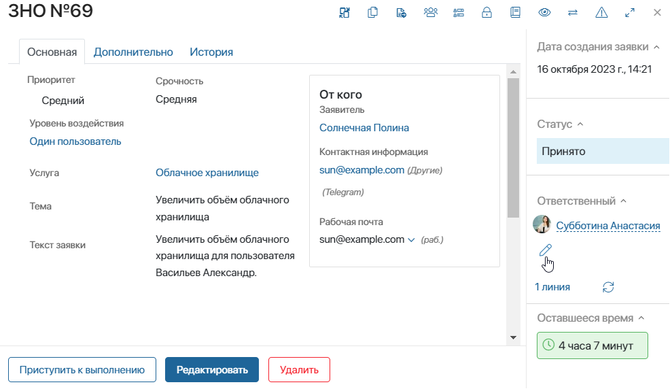Image resolution: width=672 pixels, height=389 pixels.
Task: Click the refresh arrows next to 1 линия
Action: (x=608, y=287)
